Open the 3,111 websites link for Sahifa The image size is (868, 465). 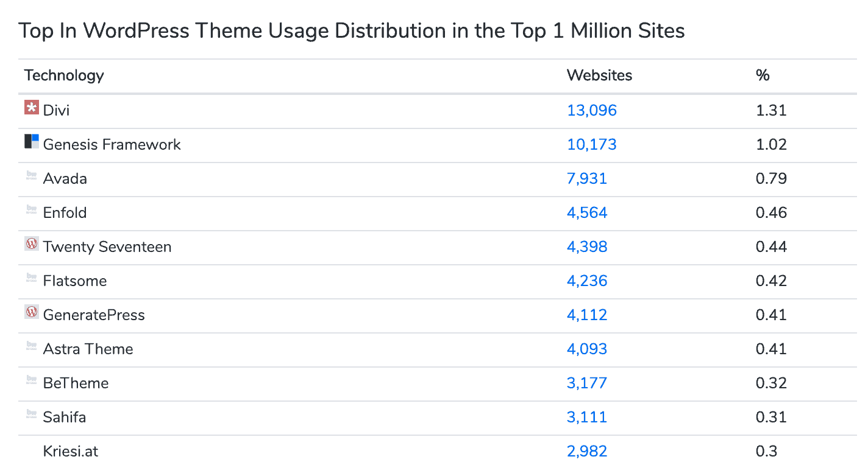587,417
